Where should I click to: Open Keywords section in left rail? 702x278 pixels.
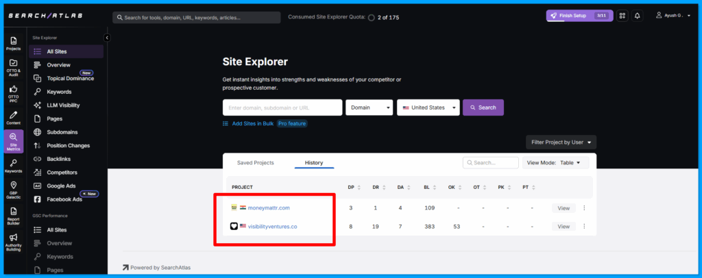14,166
